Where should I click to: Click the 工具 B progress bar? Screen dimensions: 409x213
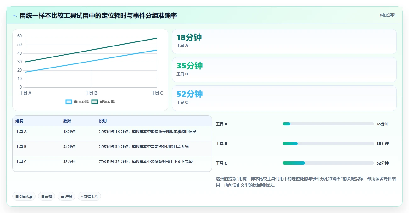coord(328,144)
